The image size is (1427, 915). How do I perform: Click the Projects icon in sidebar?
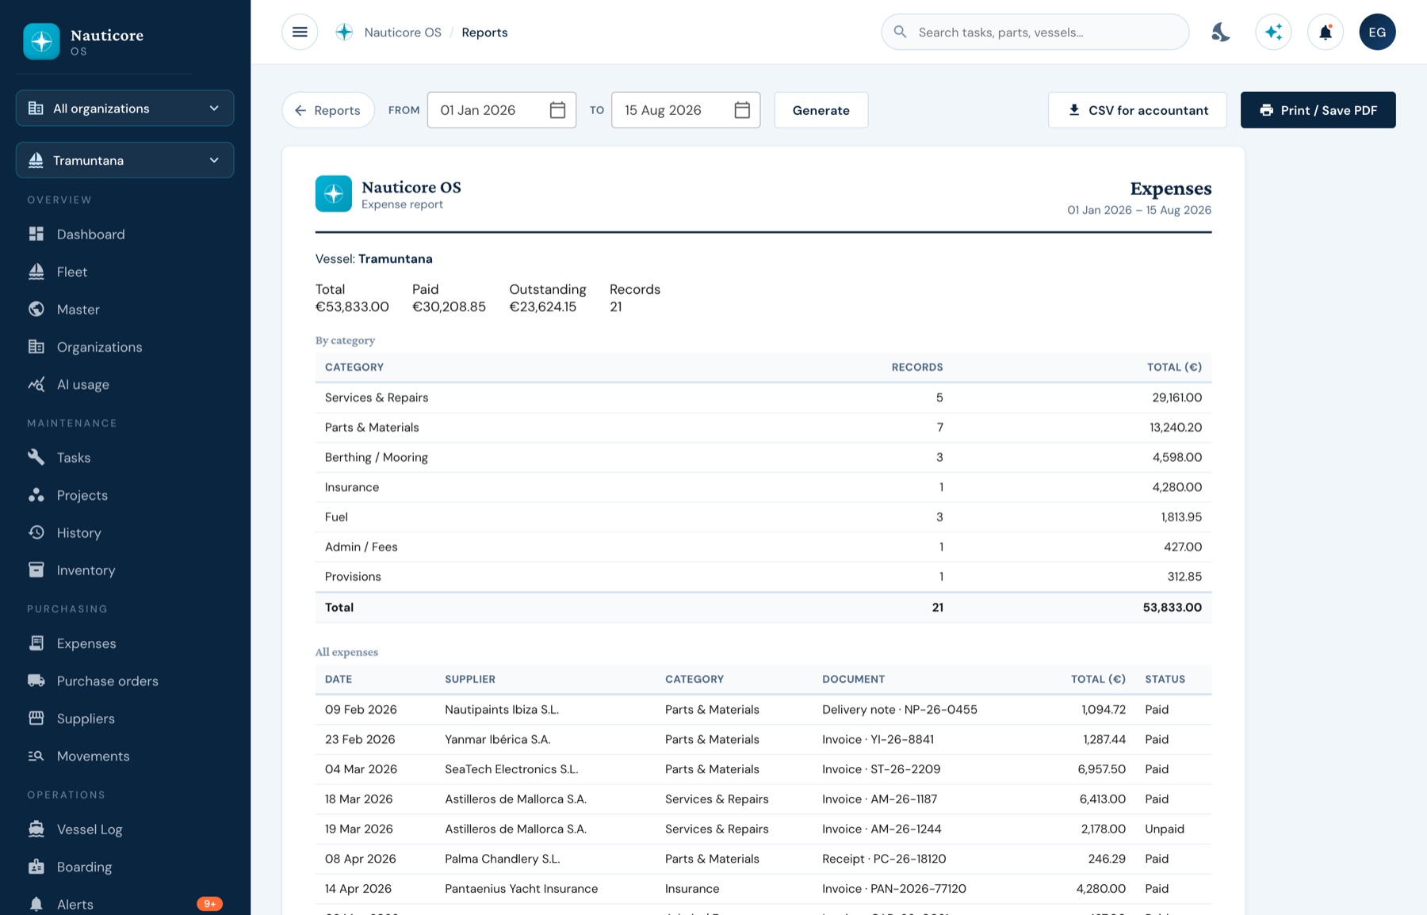pyautogui.click(x=36, y=495)
